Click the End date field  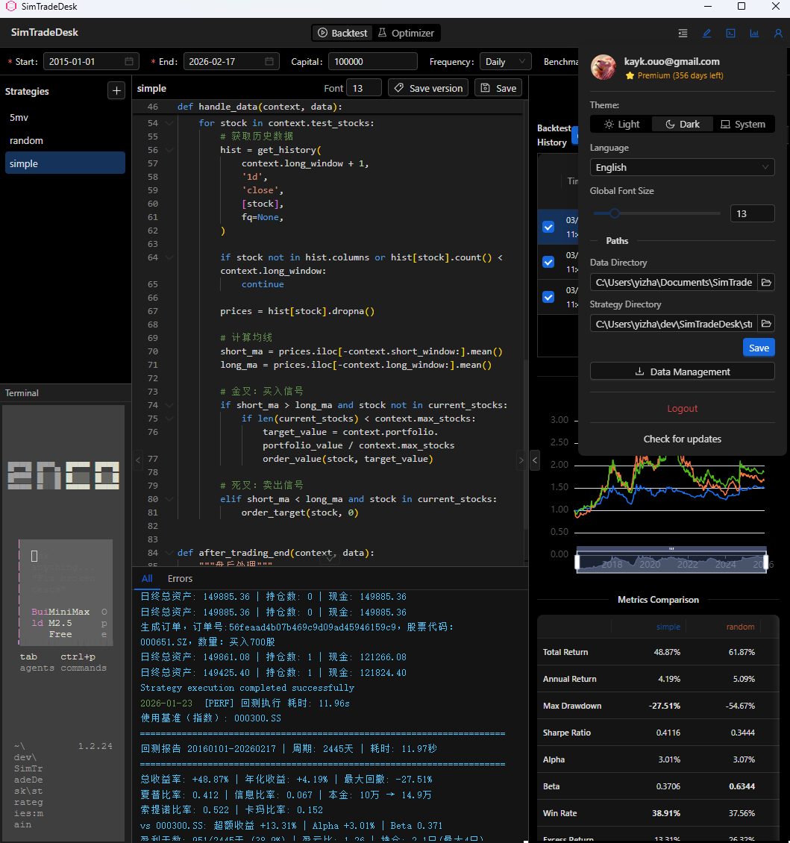(x=231, y=61)
